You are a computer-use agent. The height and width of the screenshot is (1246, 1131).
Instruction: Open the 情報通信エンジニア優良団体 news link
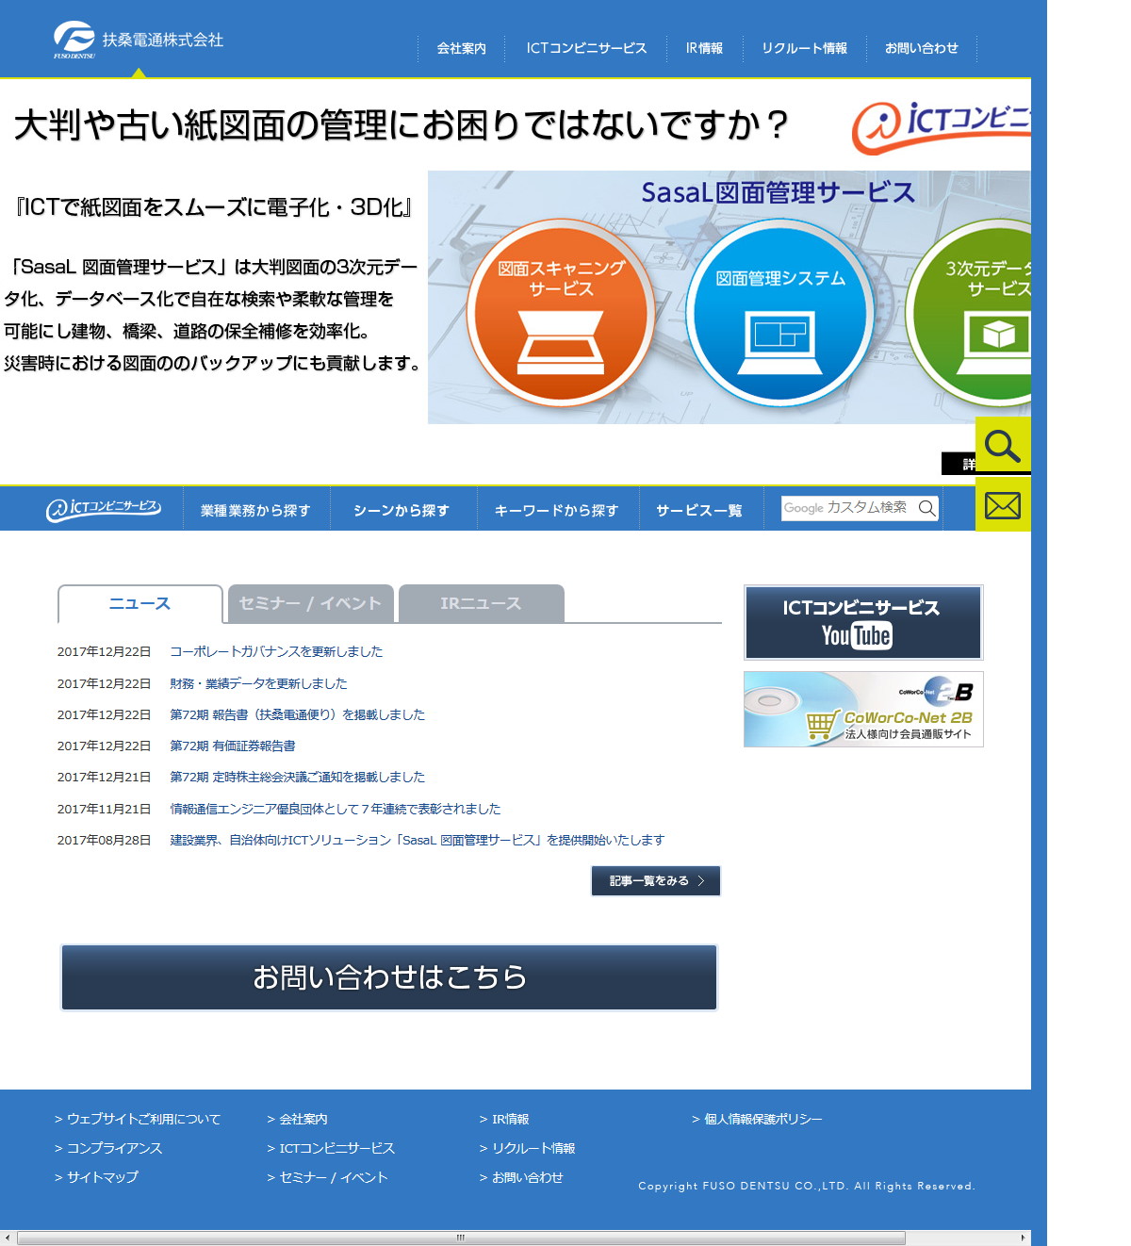[335, 809]
